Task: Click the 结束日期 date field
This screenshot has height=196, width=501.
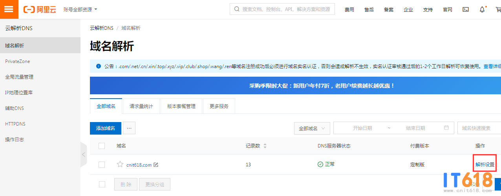Action: [415, 128]
